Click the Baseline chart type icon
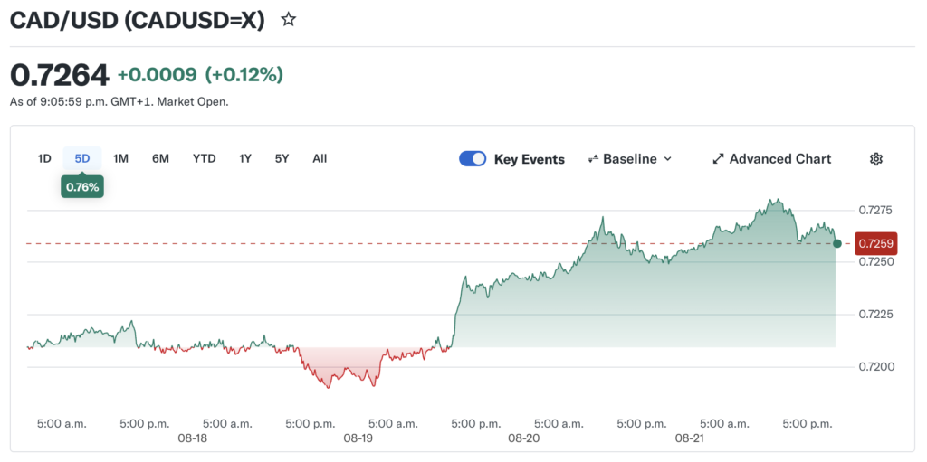The height and width of the screenshot is (462, 927). [x=592, y=159]
